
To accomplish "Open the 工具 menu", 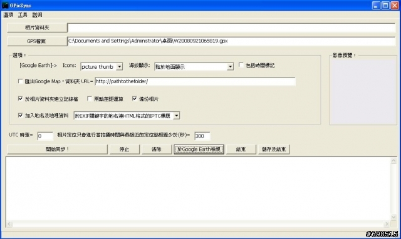I will coord(23,15).
